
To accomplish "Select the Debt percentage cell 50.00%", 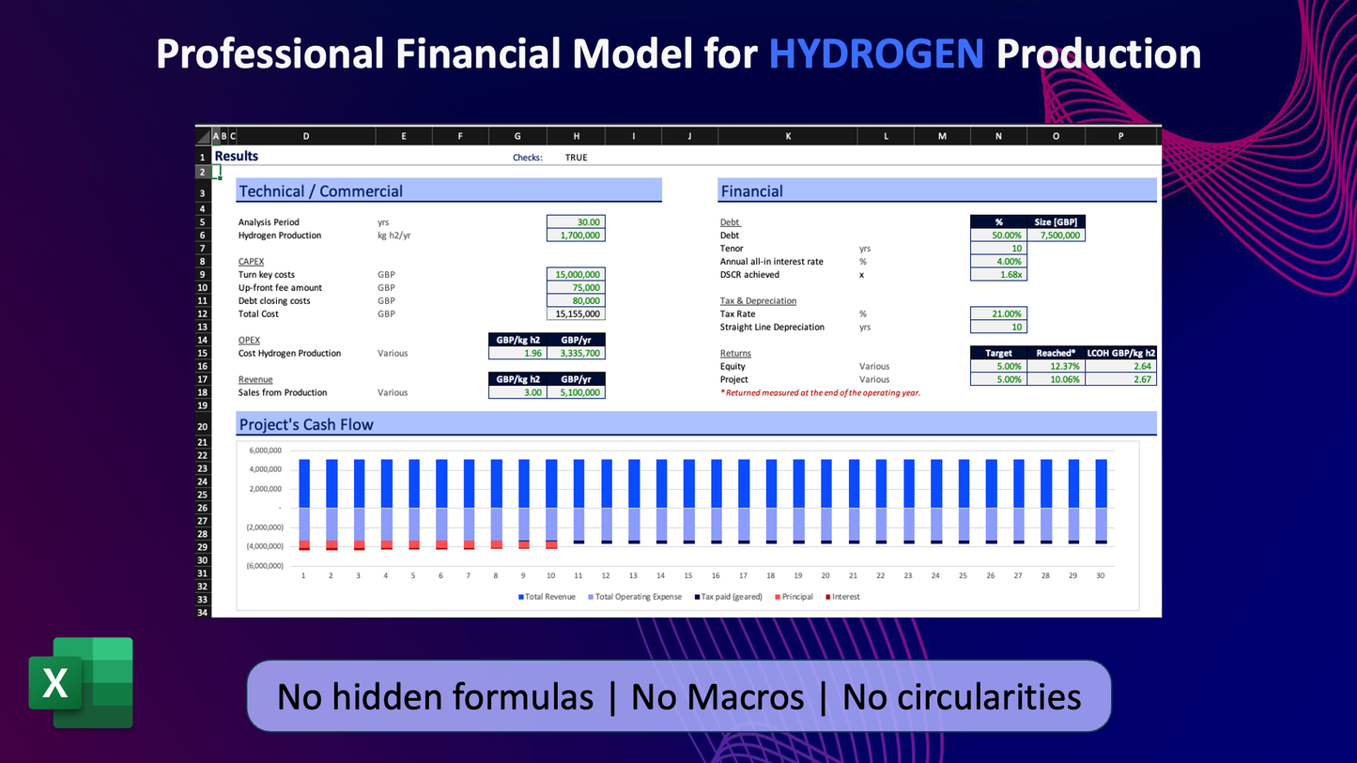I will [x=998, y=236].
